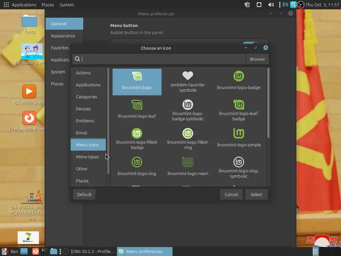
Task: Choose the linuxmint-logo-filled-ring icon
Action: pos(188,139)
